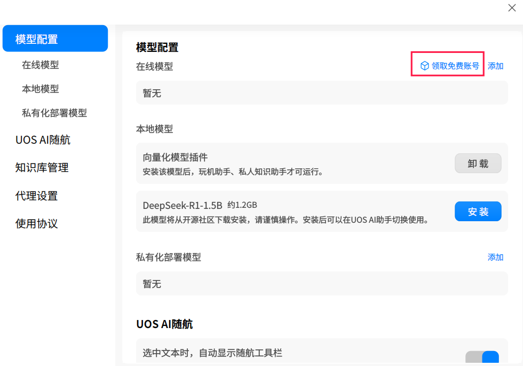
Task: Click the 暂无 row under 私有化部署模型
Action: pos(322,284)
